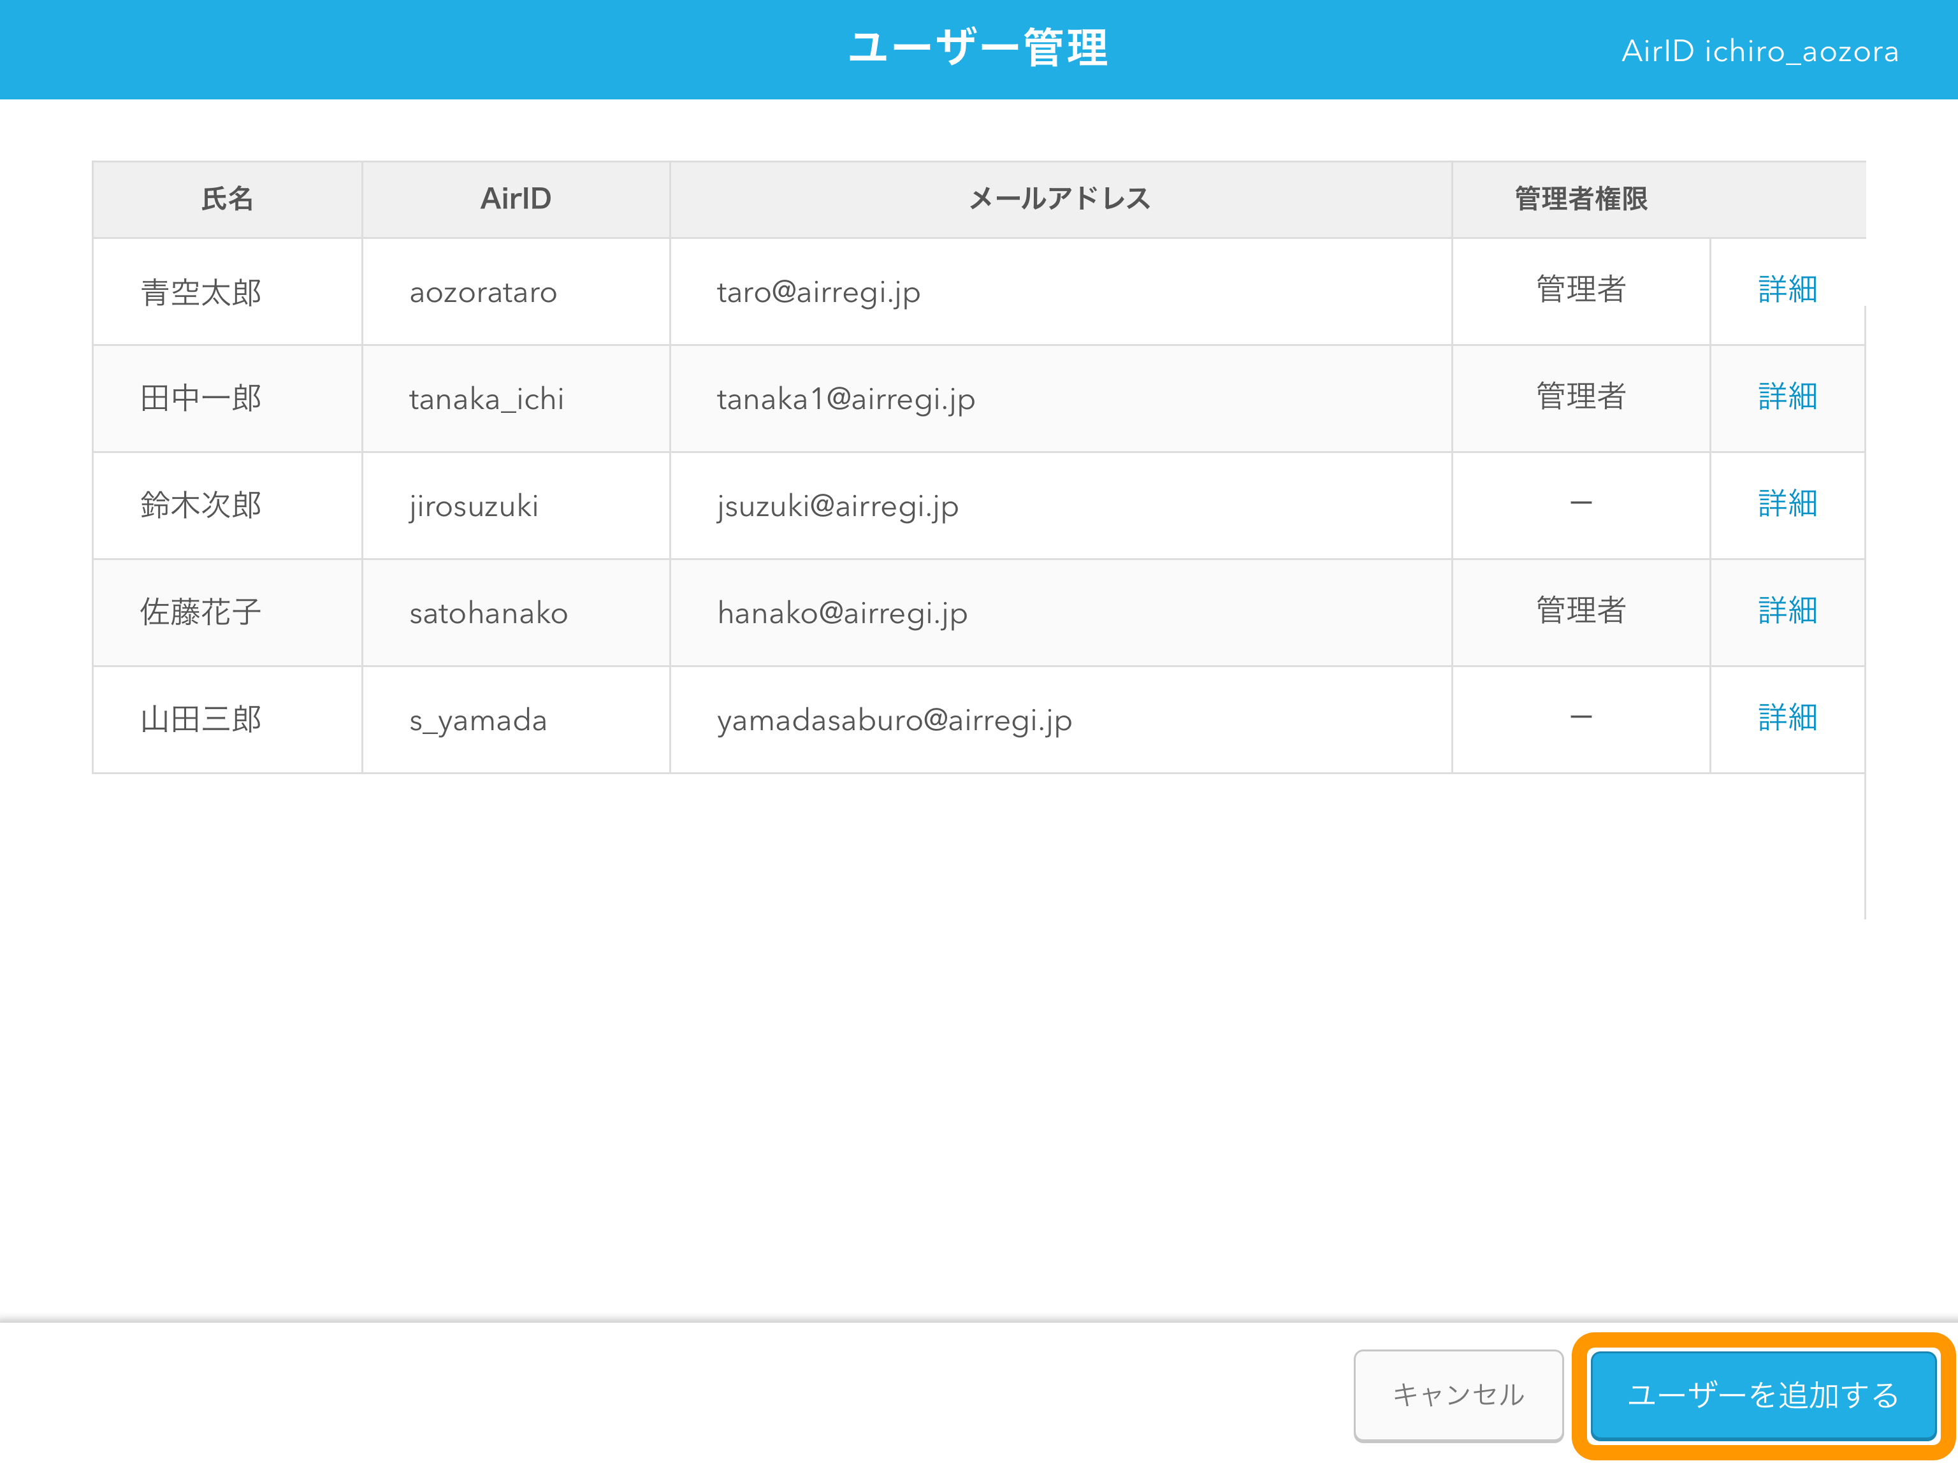Click the dash permission in 鈴木次郎 row

click(x=1581, y=503)
